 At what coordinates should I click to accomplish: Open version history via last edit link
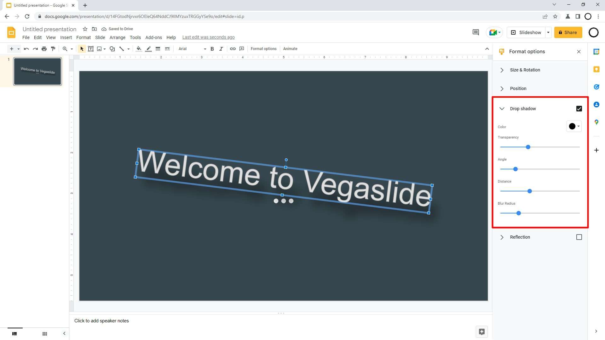[x=208, y=37]
